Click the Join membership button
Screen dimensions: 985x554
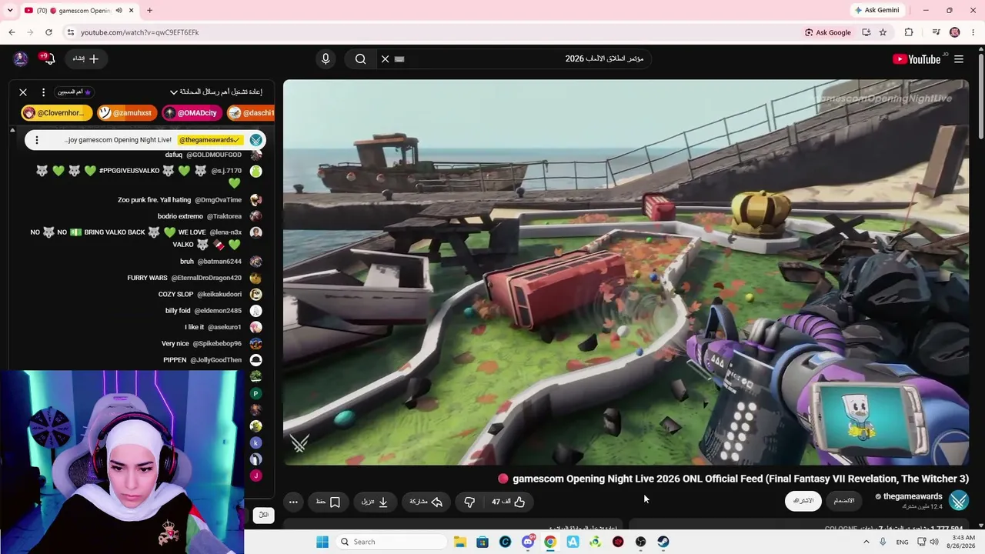(844, 501)
